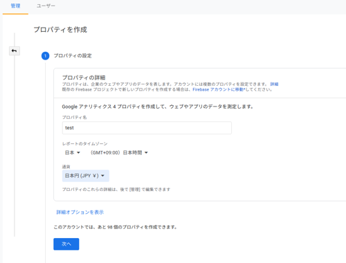
Task: Click the text about 98 remaining properties
Action: tap(116, 227)
